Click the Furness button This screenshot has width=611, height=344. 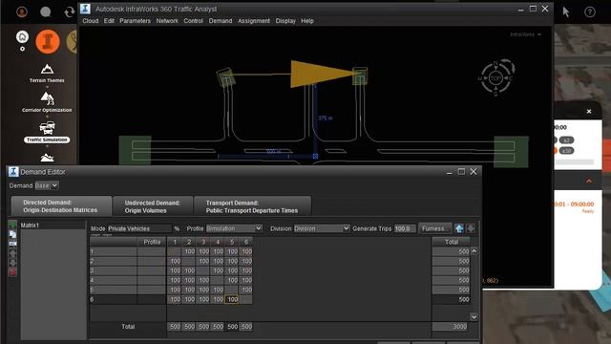pos(434,228)
